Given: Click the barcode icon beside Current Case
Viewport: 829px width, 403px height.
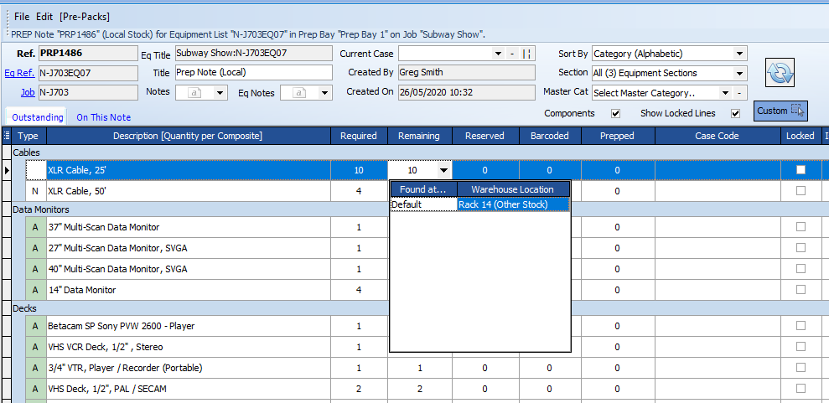Looking at the screenshot, I should 526,54.
